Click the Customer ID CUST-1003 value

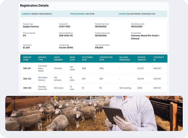click(65, 27)
